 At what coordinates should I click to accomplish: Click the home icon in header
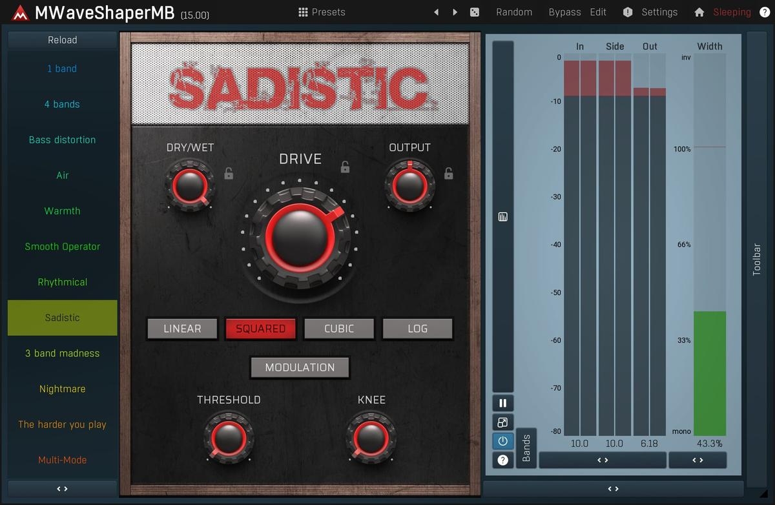click(699, 12)
